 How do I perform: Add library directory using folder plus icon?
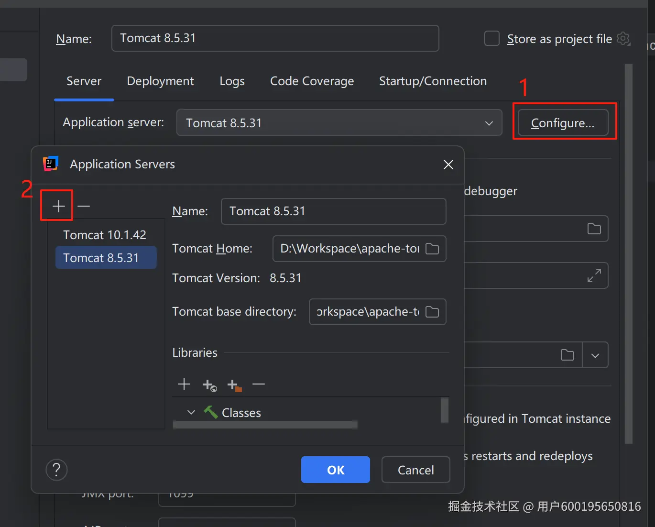(234, 384)
